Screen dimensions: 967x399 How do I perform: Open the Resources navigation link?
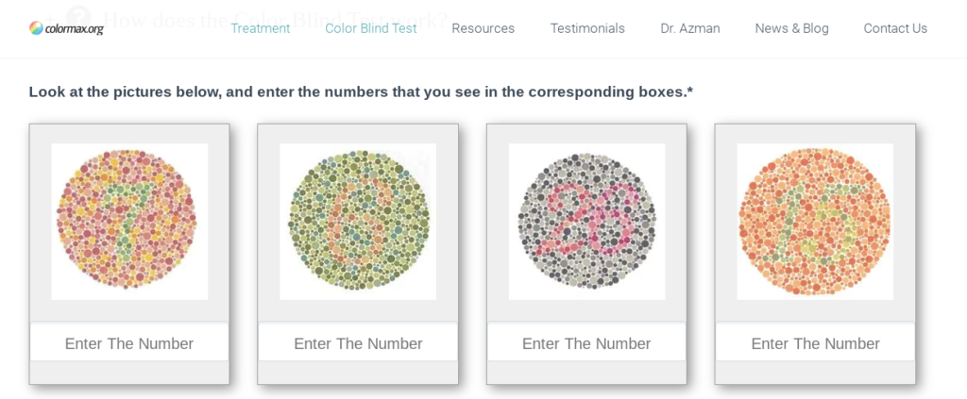[483, 28]
